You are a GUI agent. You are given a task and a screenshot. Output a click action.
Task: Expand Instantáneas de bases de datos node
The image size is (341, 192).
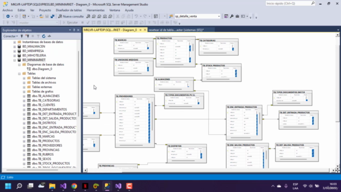pos(14,42)
